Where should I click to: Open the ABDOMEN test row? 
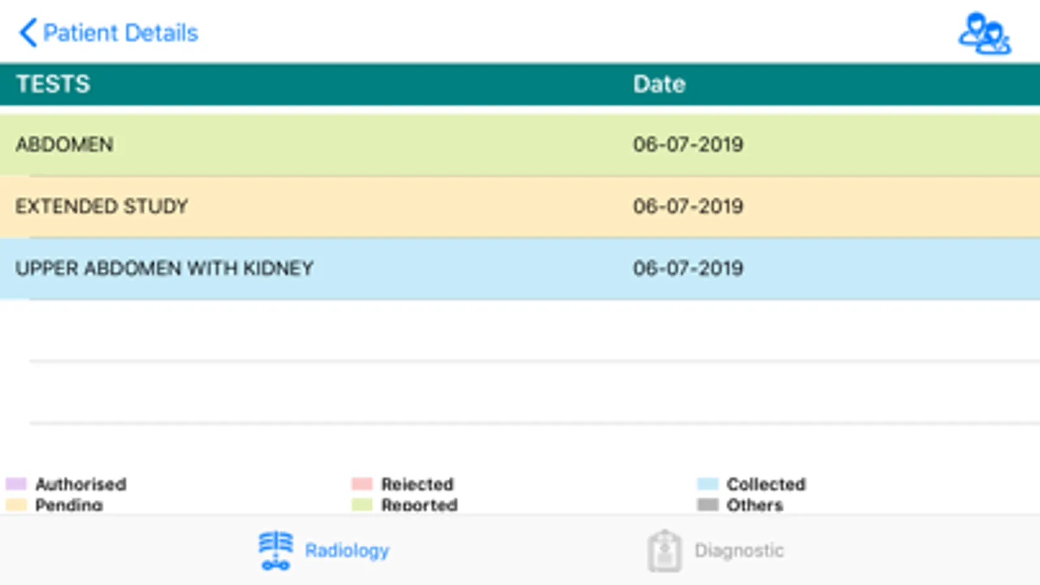64,144
